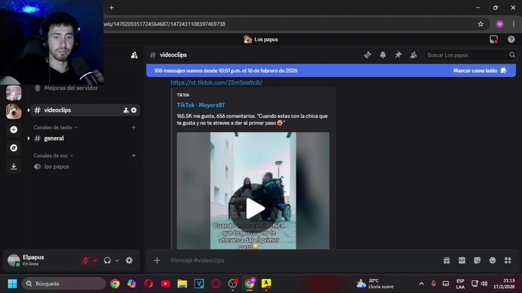The image size is (522, 293).
Task: Toggle the headphones deafen button
Action: [107, 260]
